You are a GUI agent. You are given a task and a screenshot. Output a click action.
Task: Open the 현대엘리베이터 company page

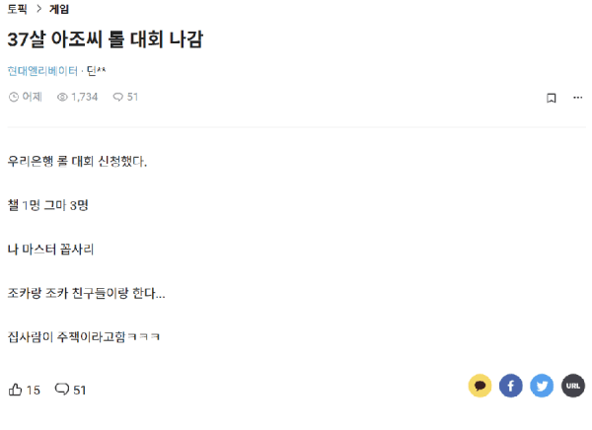coord(42,71)
